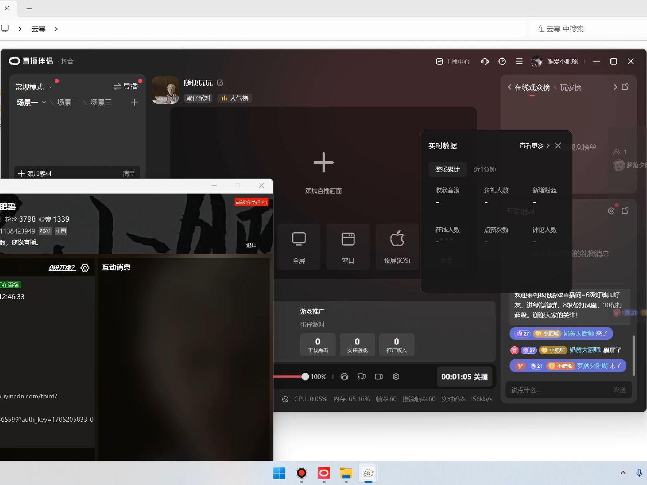Click the first icon after 100% volume

click(345, 377)
